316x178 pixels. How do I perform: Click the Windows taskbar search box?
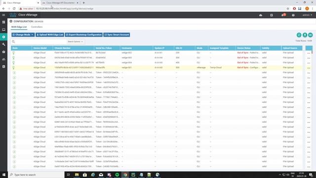tap(36, 175)
